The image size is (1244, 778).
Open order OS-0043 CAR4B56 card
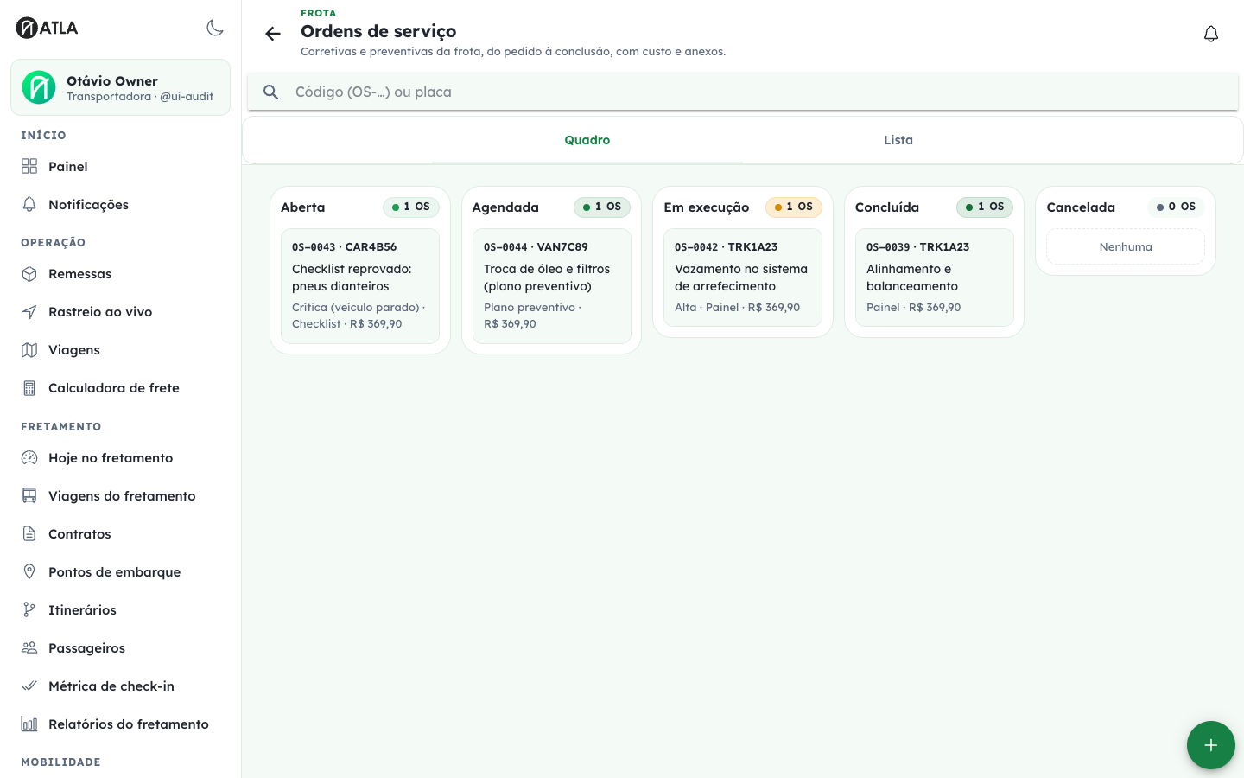tap(360, 286)
